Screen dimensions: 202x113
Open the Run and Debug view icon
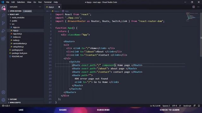pos(3,31)
